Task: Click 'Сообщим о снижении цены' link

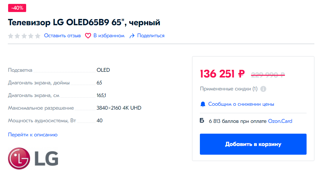Action: (241, 104)
